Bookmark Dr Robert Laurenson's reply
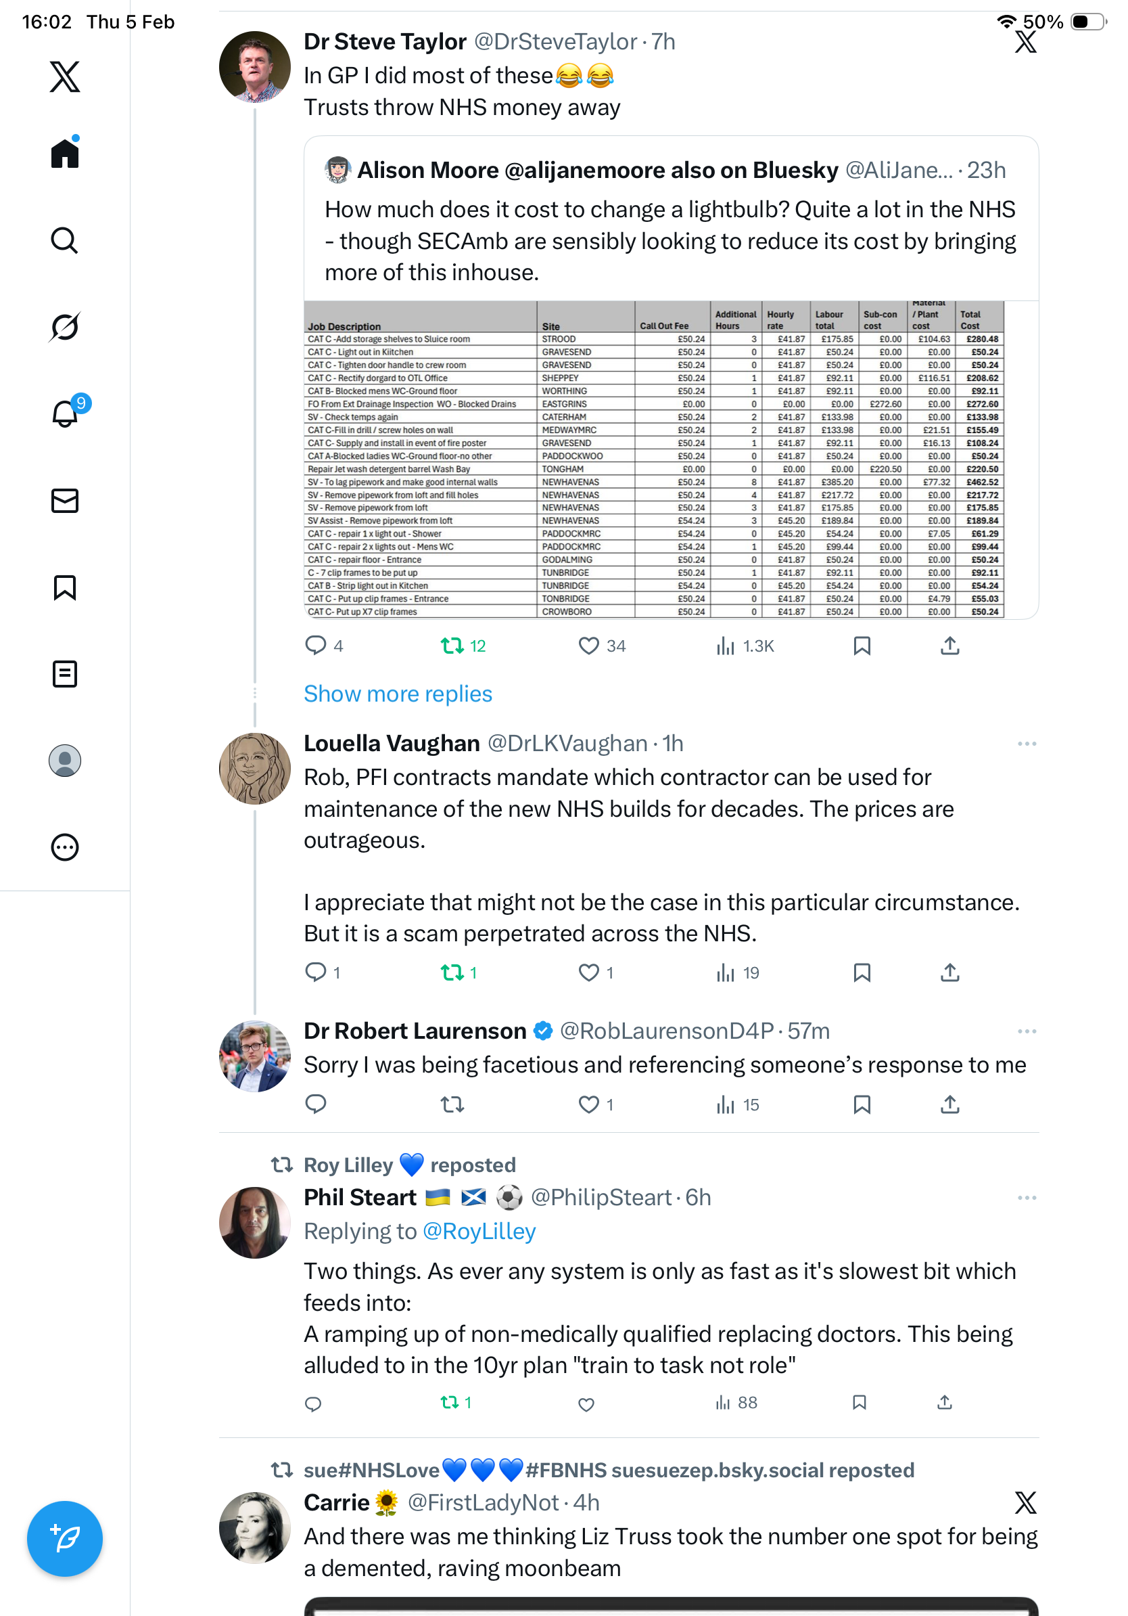 point(862,1105)
